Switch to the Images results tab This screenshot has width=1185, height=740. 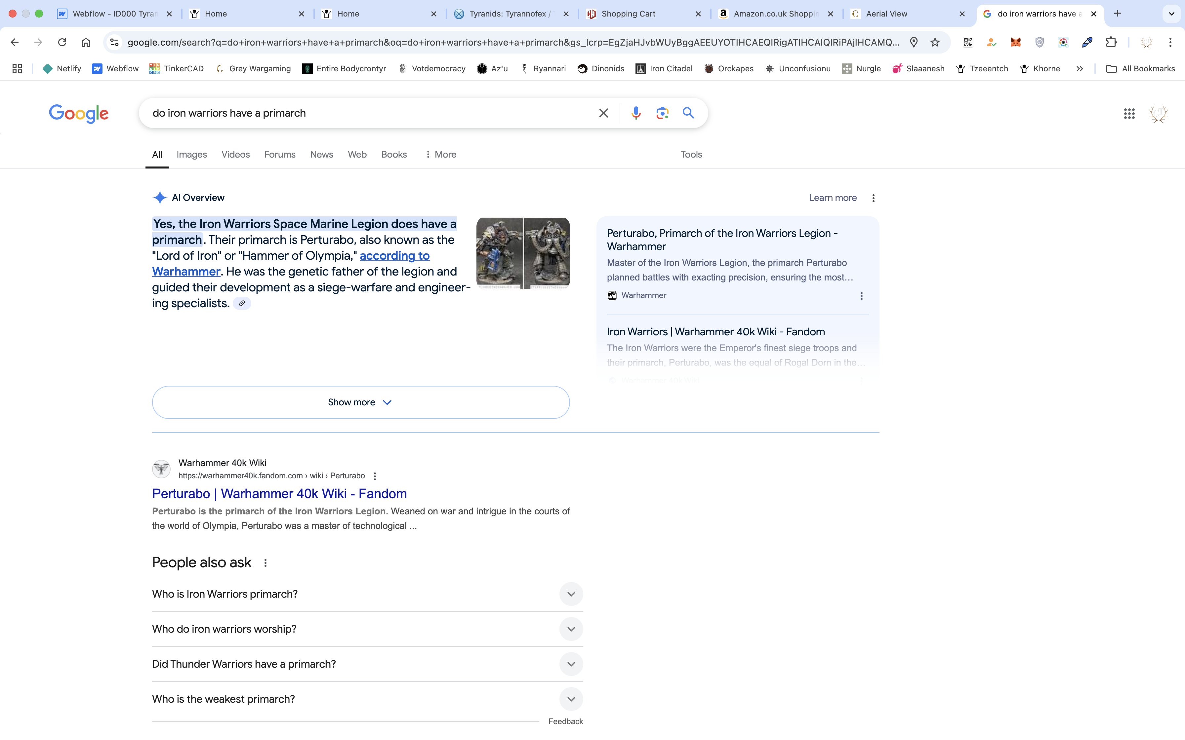[x=191, y=154]
